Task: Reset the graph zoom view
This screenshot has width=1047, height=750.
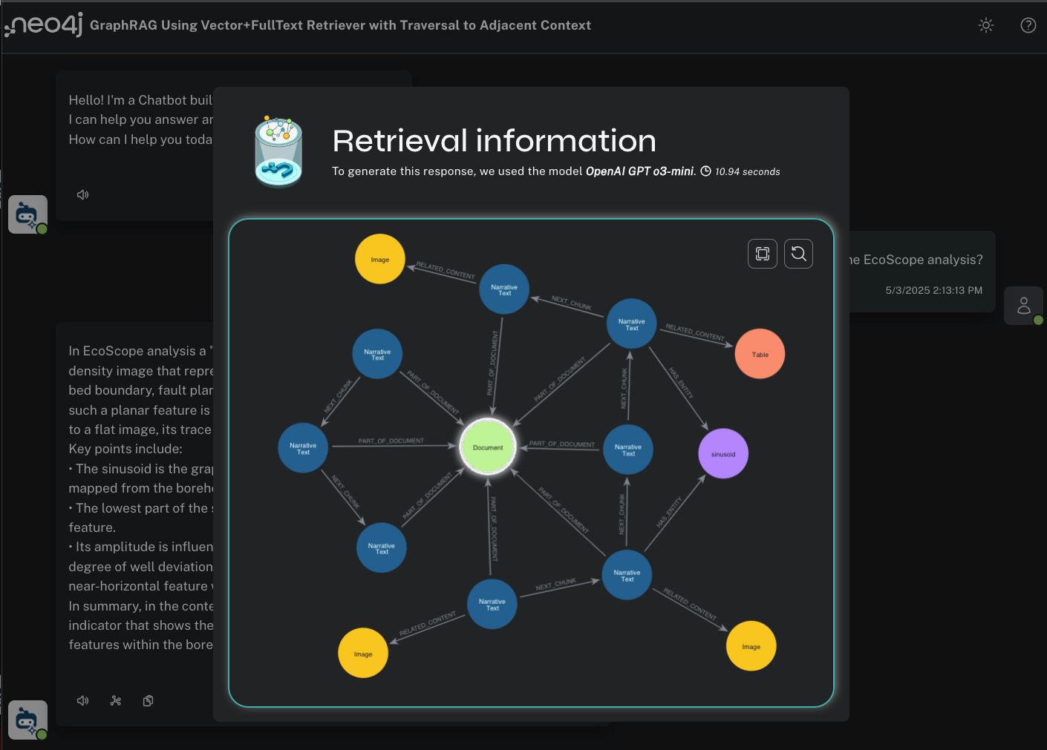Action: (798, 253)
